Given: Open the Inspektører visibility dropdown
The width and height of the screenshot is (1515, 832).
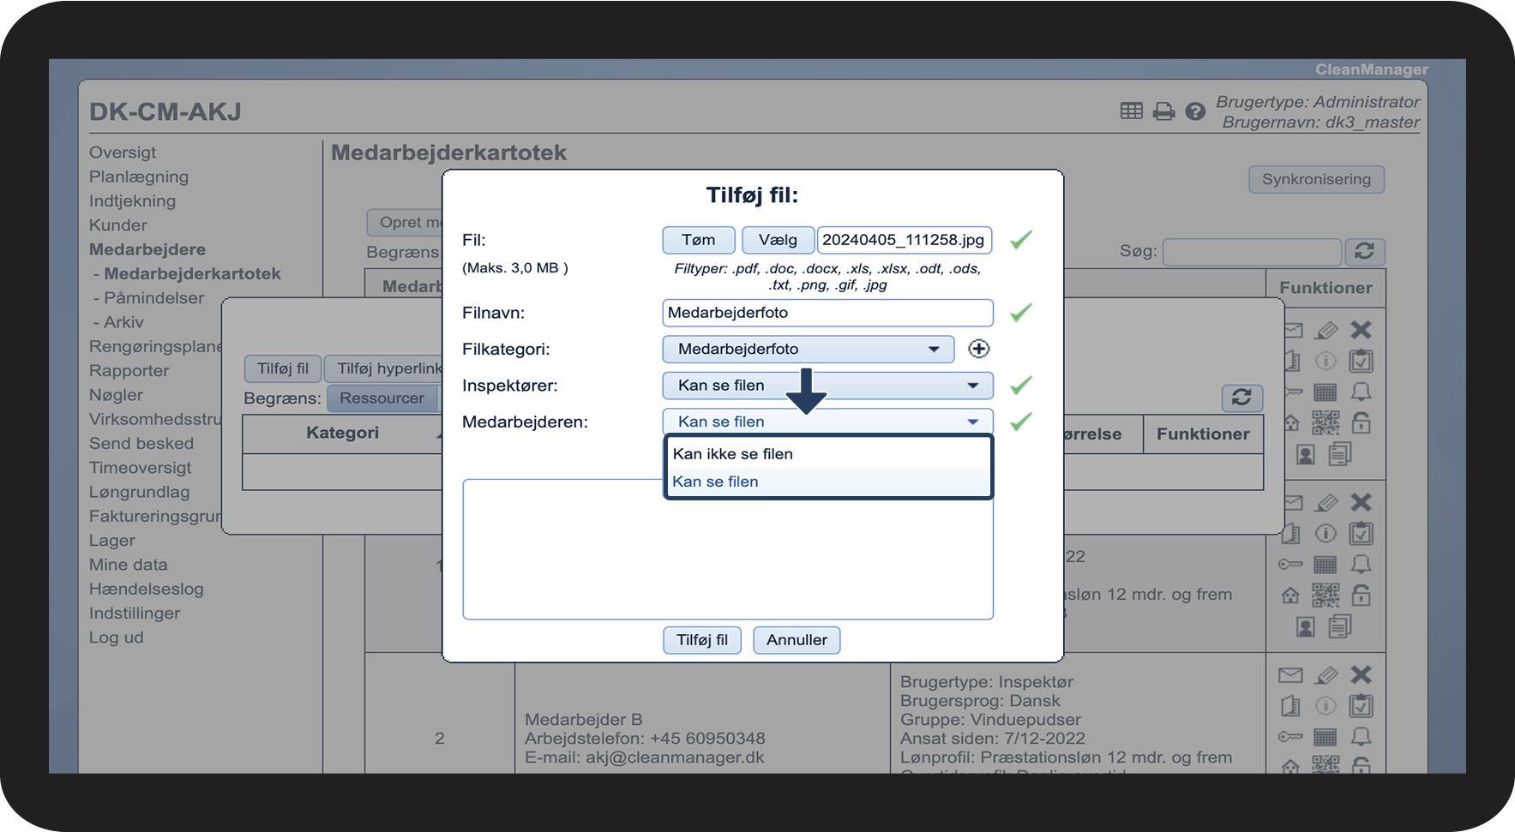Looking at the screenshot, I should click(x=828, y=386).
